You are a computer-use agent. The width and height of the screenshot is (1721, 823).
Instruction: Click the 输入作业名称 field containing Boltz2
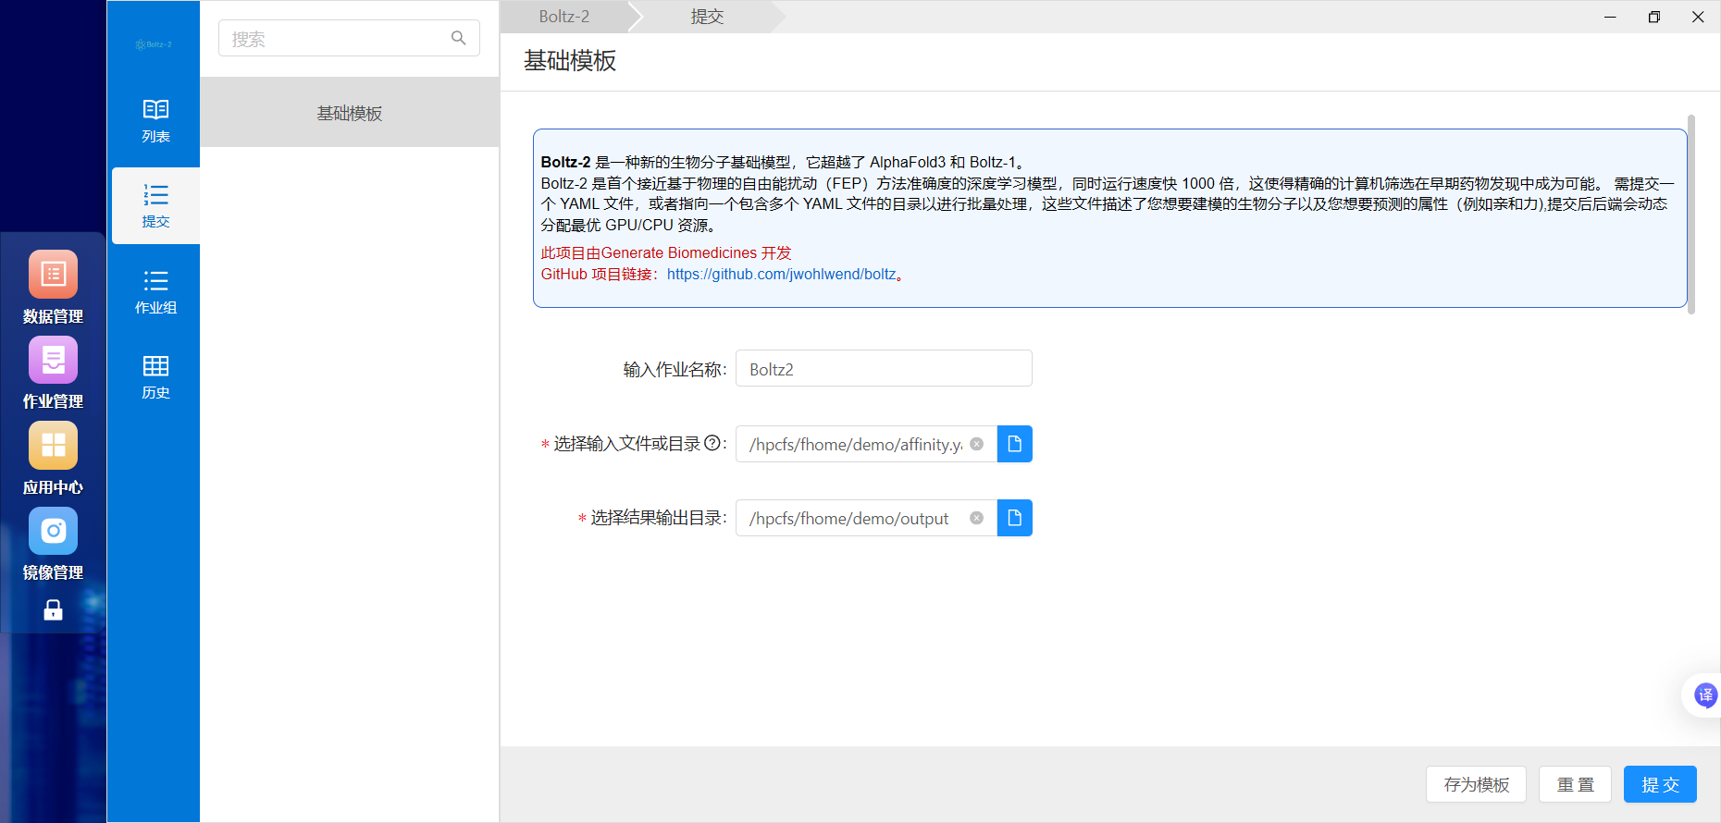coord(884,368)
